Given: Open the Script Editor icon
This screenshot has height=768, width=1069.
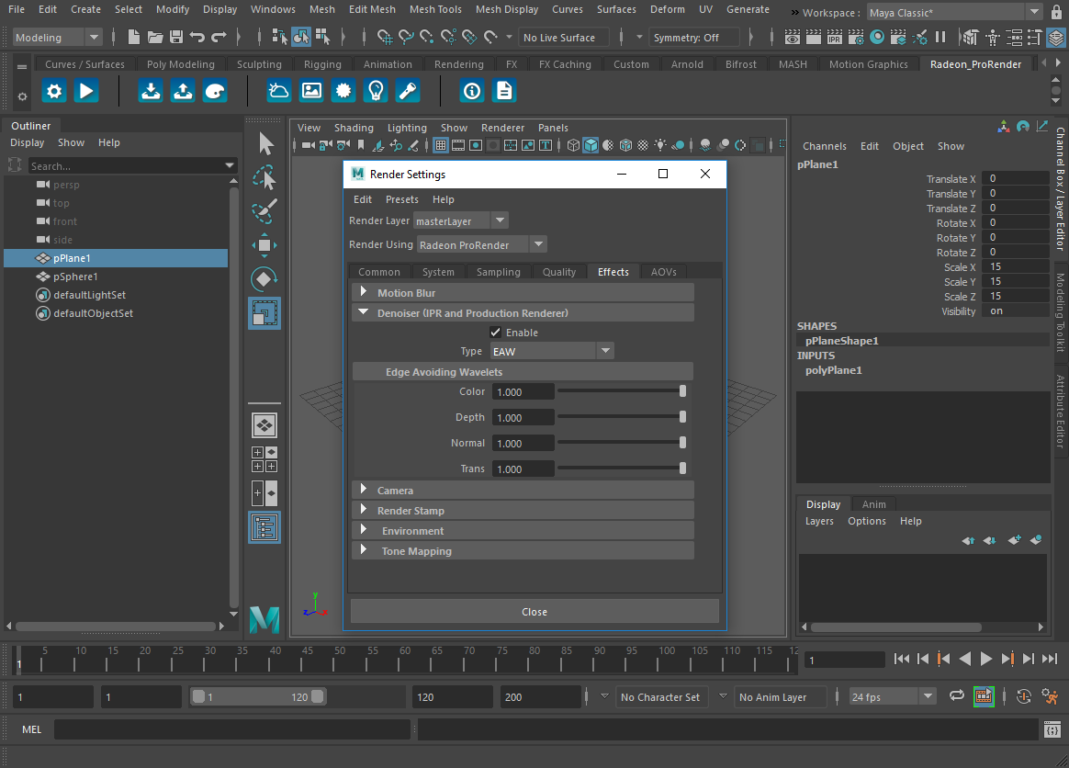Looking at the screenshot, I should [x=1052, y=729].
